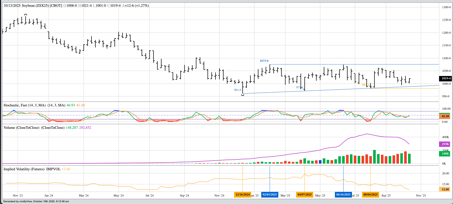Select the 1075-6 resistance level label
This screenshot has width=453, height=204.
point(264,61)
